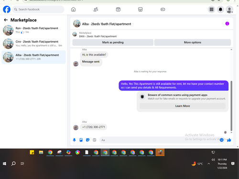The height and width of the screenshot is (179, 239).
Task: Open File Explorer in the taskbar
Action: tap(41, 152)
